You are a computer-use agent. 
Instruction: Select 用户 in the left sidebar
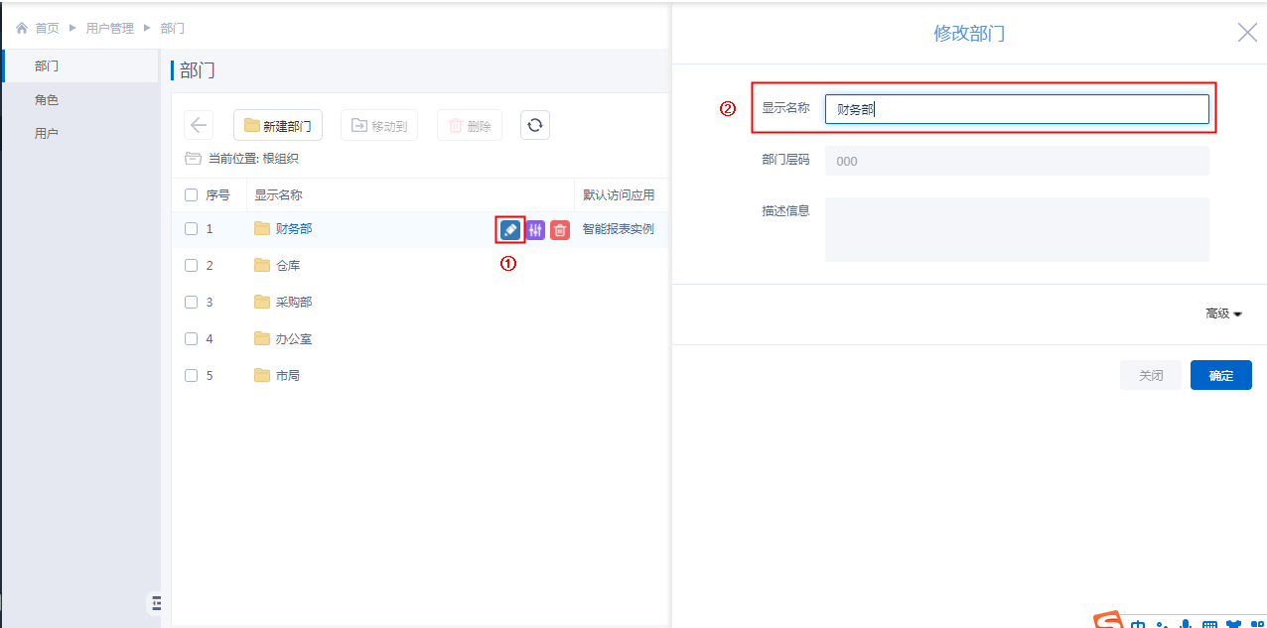pyautogui.click(x=47, y=133)
